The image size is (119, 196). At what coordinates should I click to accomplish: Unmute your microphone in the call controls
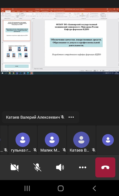pos(37,167)
